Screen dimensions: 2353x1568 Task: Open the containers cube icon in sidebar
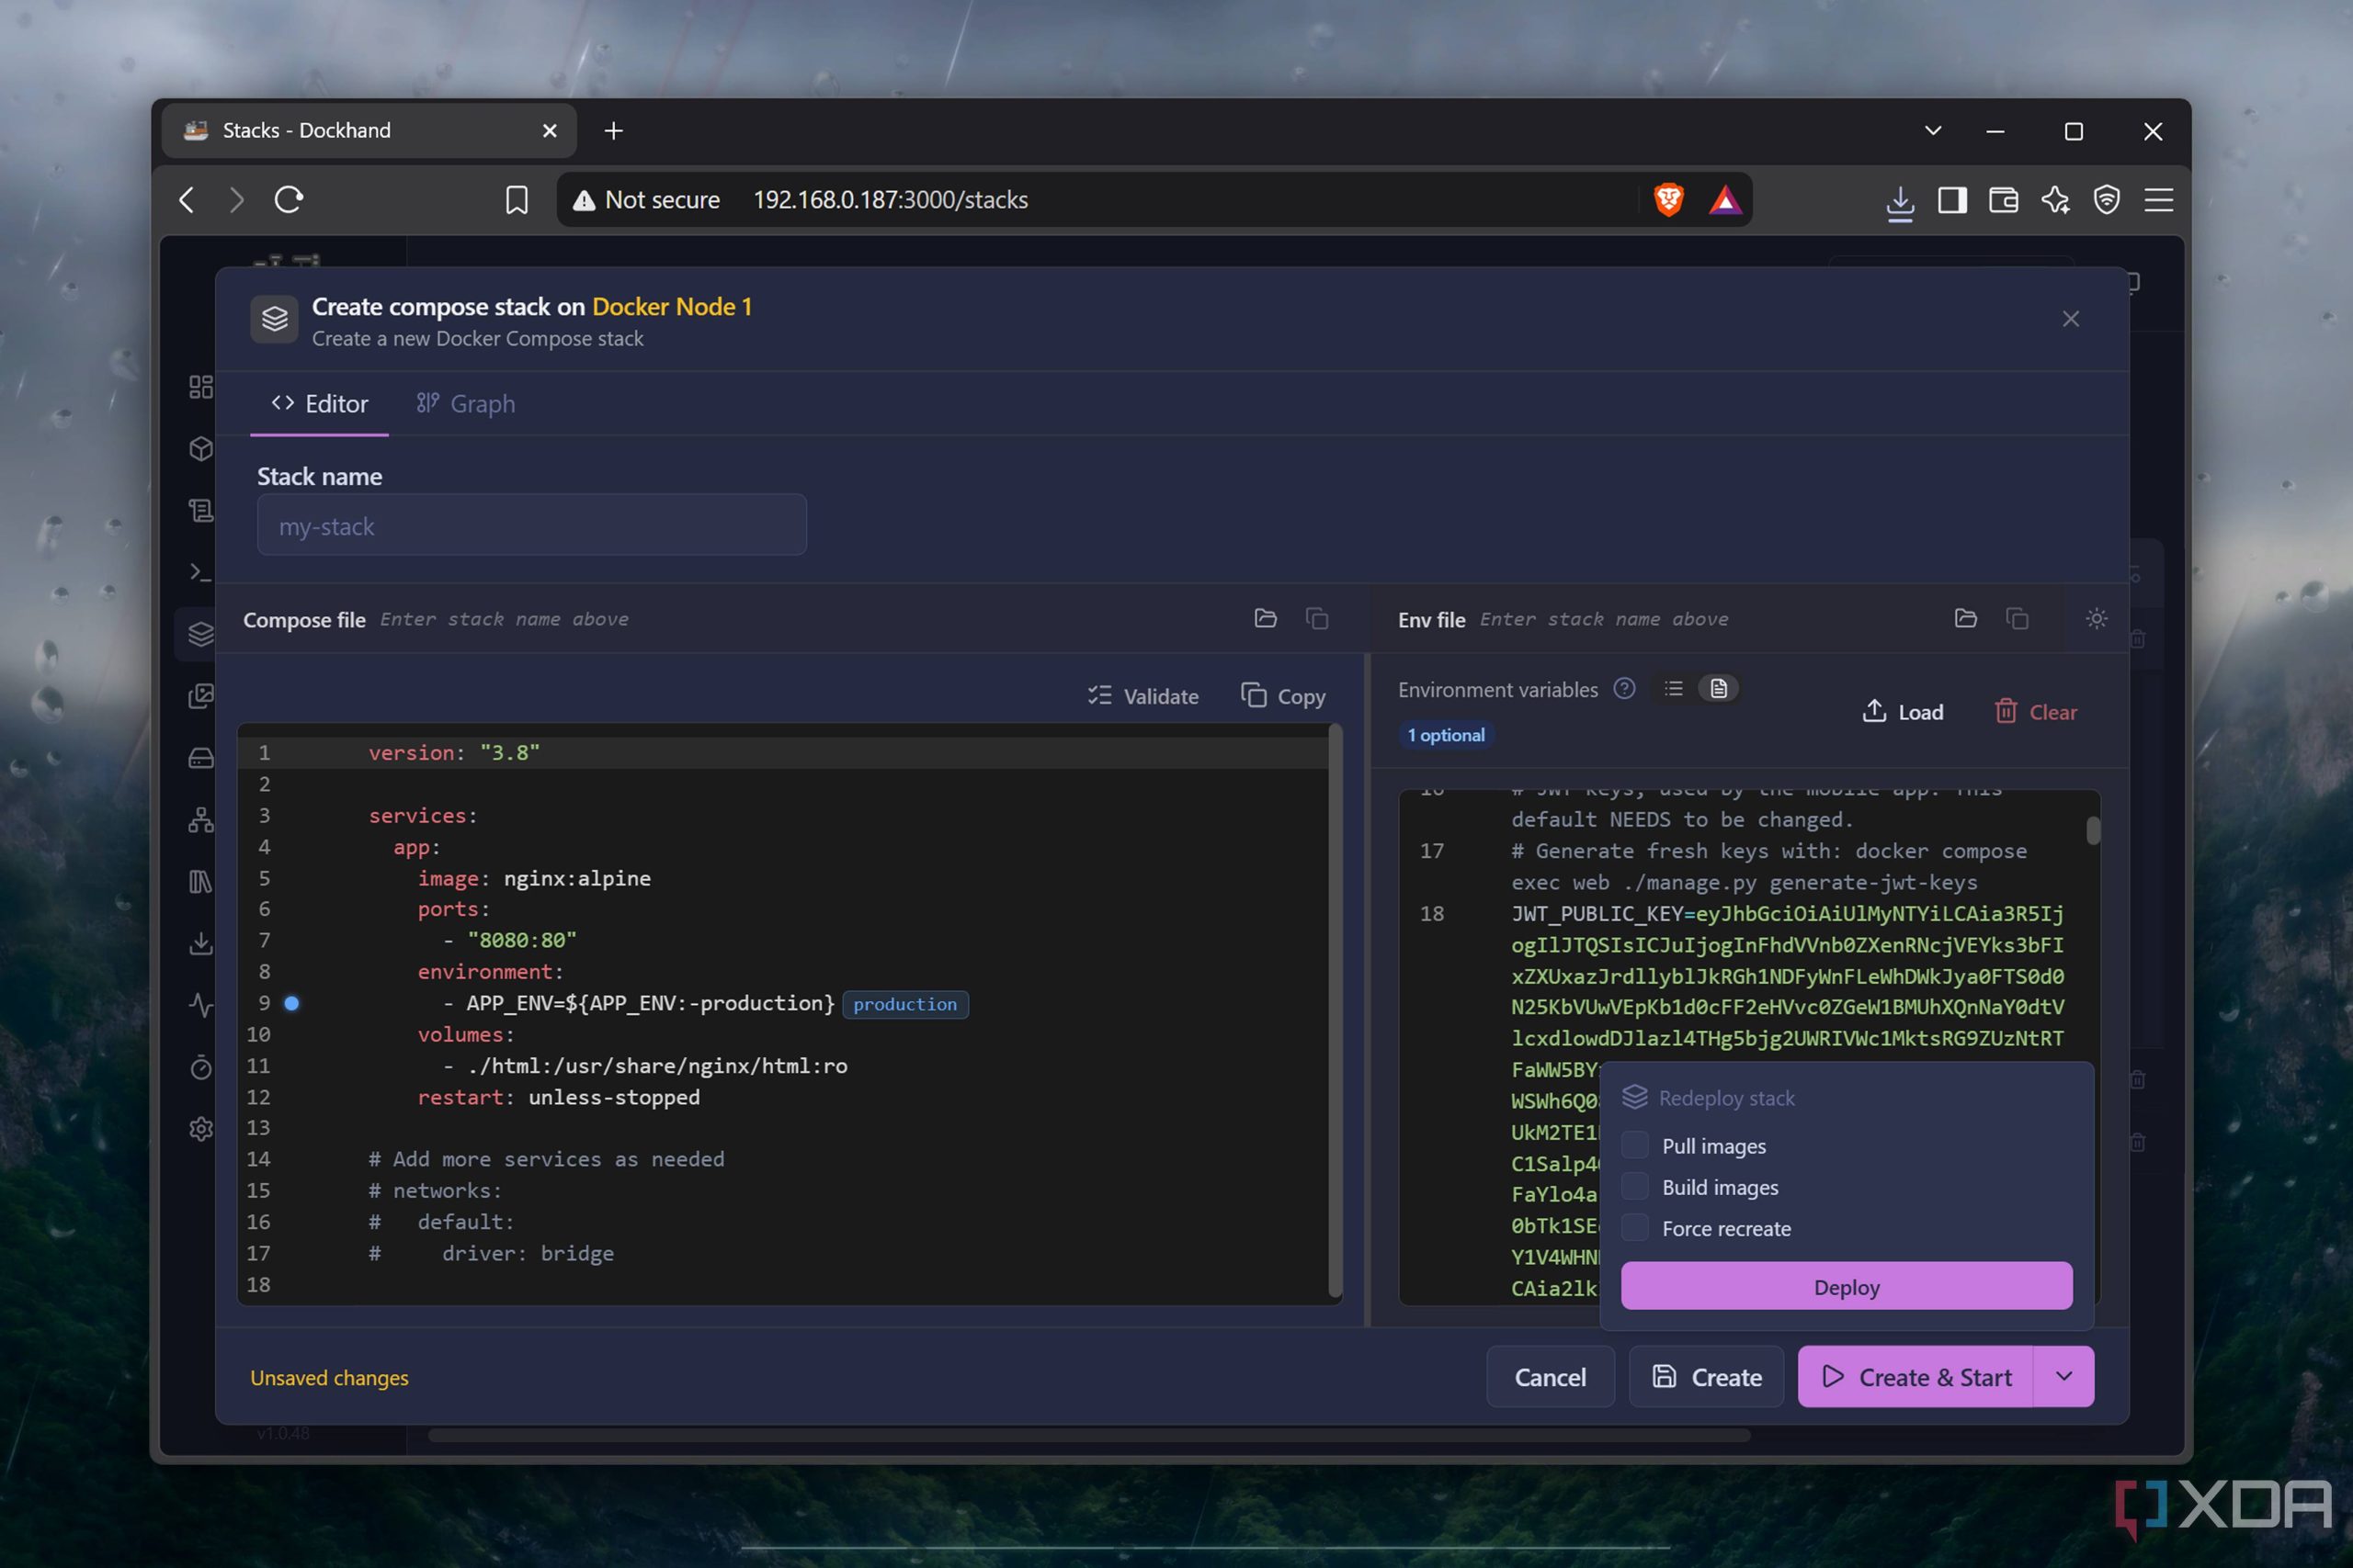click(x=200, y=449)
